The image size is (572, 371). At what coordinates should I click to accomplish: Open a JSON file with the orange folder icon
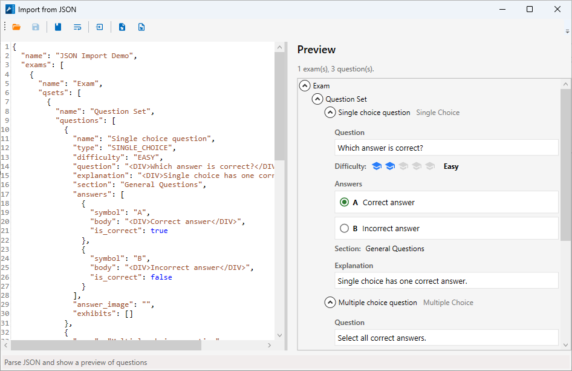tap(16, 27)
